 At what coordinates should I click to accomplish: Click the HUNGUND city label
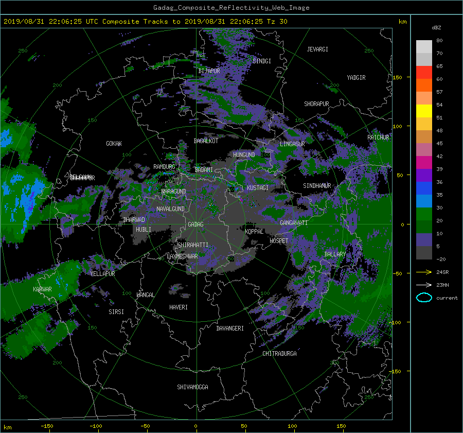pyautogui.click(x=244, y=155)
